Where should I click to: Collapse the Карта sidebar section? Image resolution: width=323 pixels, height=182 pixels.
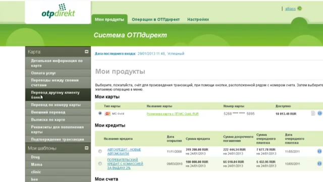[x=86, y=52]
